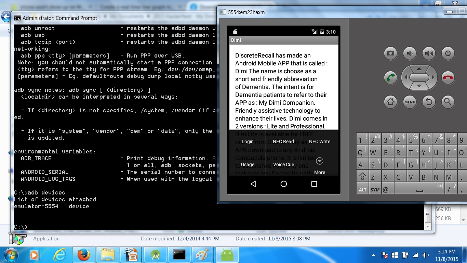The width and height of the screenshot is (467, 263).
Task: Tap Android navigation home circle
Action: (x=284, y=184)
